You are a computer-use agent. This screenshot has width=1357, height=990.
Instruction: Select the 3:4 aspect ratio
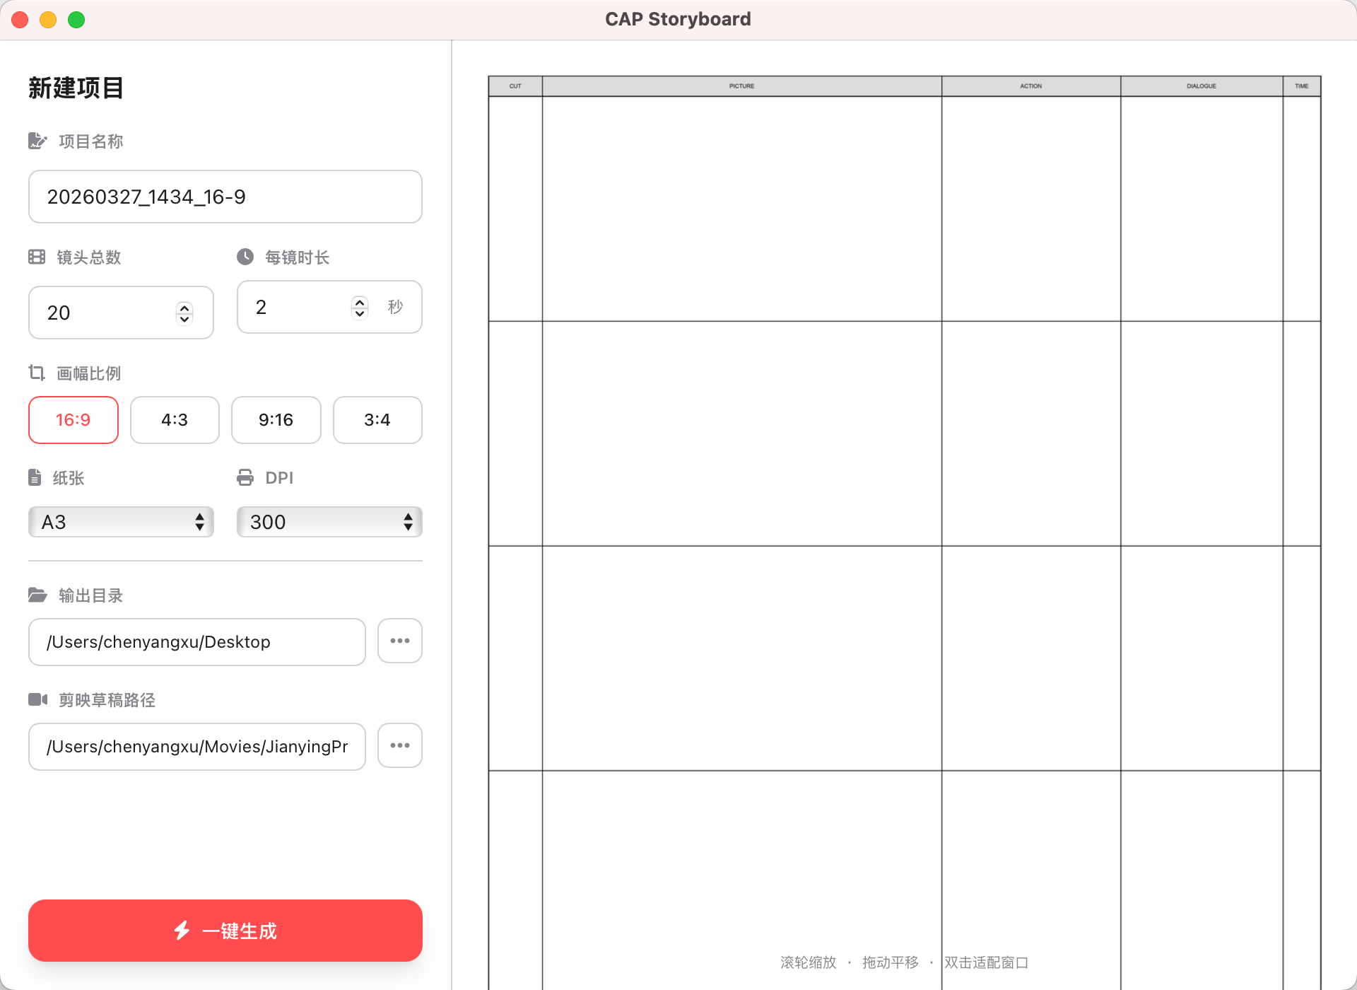(x=377, y=419)
